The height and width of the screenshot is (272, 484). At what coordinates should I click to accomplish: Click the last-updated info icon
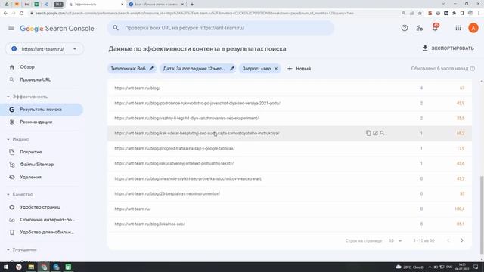click(x=473, y=69)
